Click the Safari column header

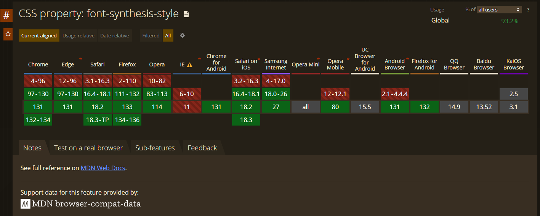(x=98, y=64)
